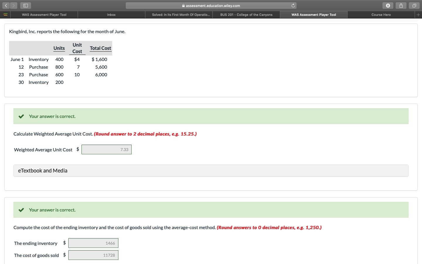Click the checkmark on the second correct banner
Image resolution: width=422 pixels, height=264 pixels.
tap(21, 210)
